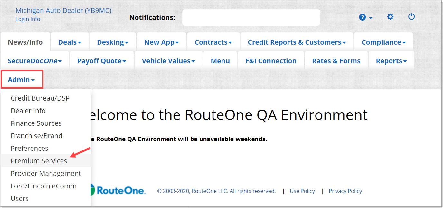This screenshot has width=444, height=209.
Task: Open the Contracts dropdown tab
Action: [213, 42]
